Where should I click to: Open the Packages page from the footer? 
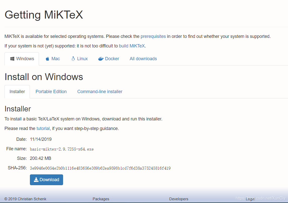101,199
